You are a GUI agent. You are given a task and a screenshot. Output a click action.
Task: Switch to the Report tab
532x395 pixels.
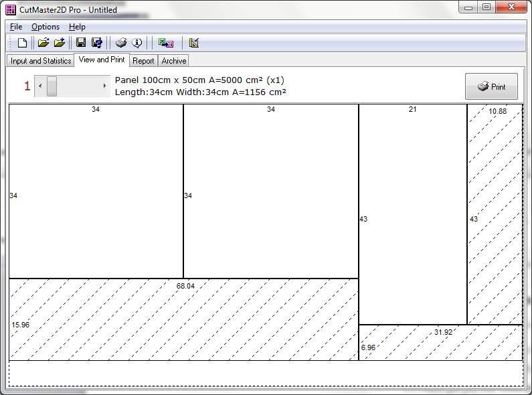(x=143, y=61)
